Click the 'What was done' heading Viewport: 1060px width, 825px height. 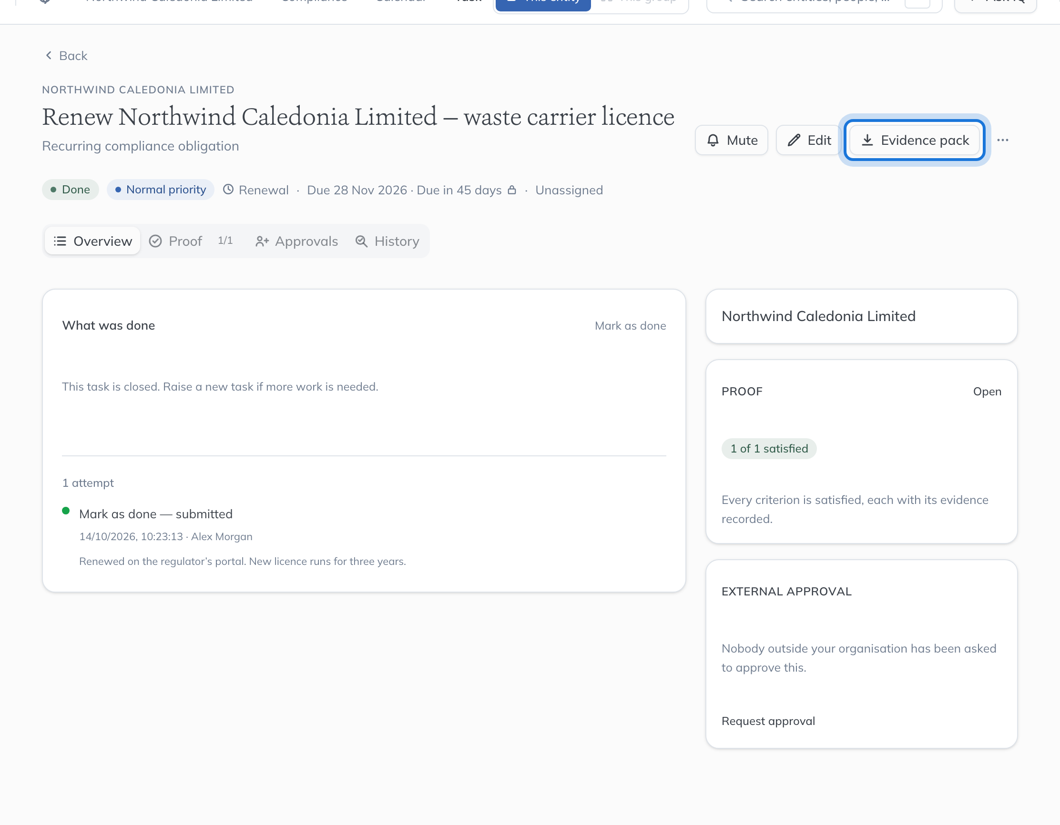click(108, 325)
